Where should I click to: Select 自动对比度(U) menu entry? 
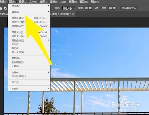click(x=29, y=22)
